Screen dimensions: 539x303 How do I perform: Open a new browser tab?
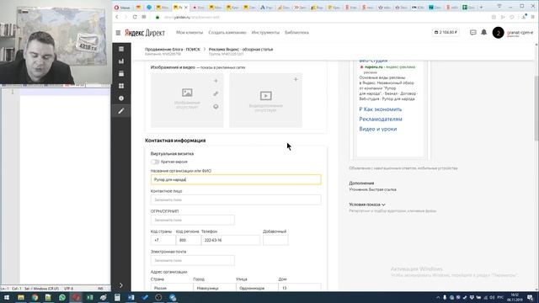481,7
